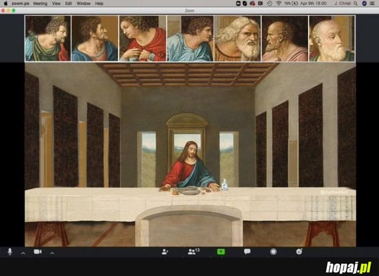Select first participant thumbnail in green-blue robe
Image resolution: width=379 pixels, height=276 pixels.
[x=48, y=38]
